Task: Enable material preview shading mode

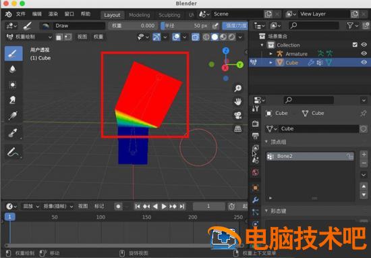Action: coord(223,37)
